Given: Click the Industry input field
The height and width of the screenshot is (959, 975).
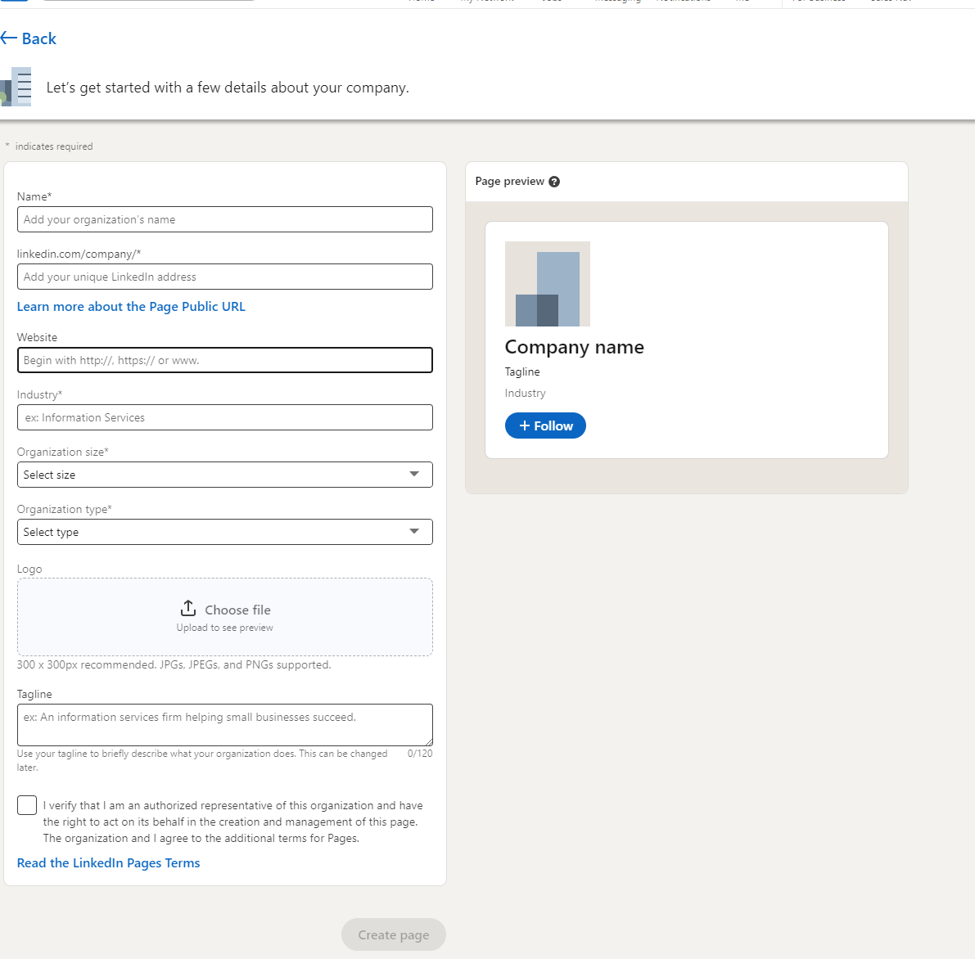Looking at the screenshot, I should [224, 417].
